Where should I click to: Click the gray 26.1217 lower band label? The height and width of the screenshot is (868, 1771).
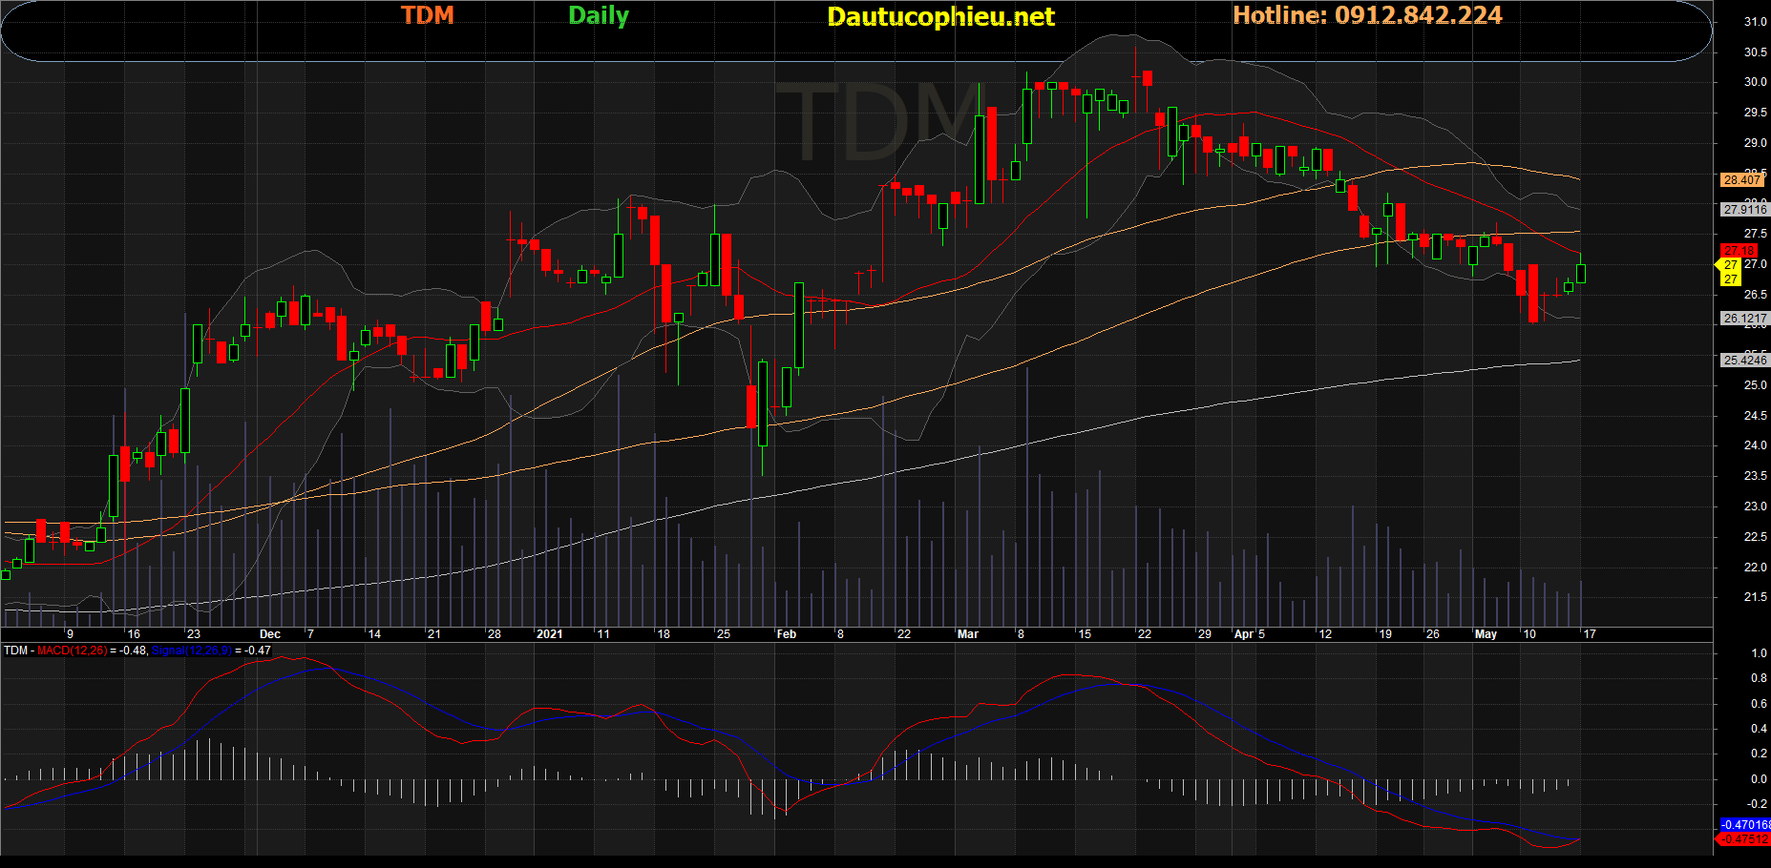coord(1744,319)
